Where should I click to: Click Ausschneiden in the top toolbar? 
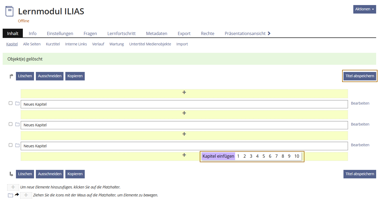click(x=50, y=76)
